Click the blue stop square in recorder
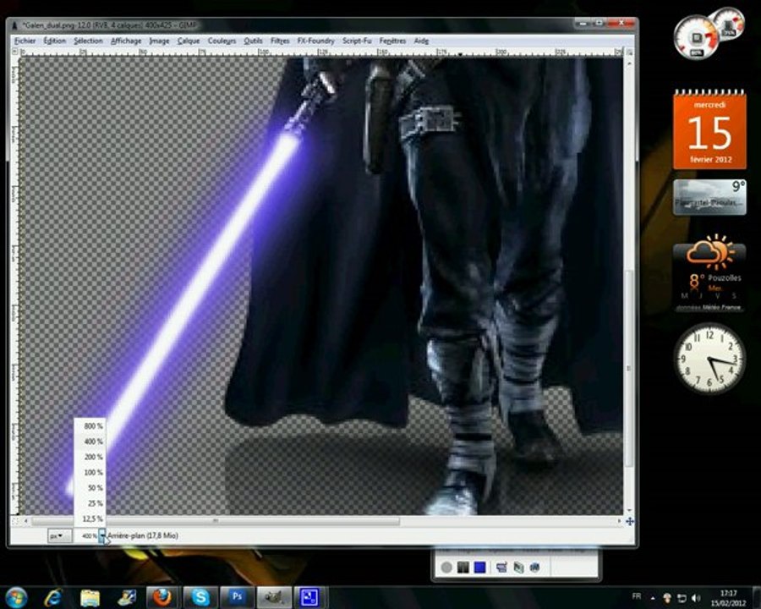The image size is (761, 609). [480, 568]
